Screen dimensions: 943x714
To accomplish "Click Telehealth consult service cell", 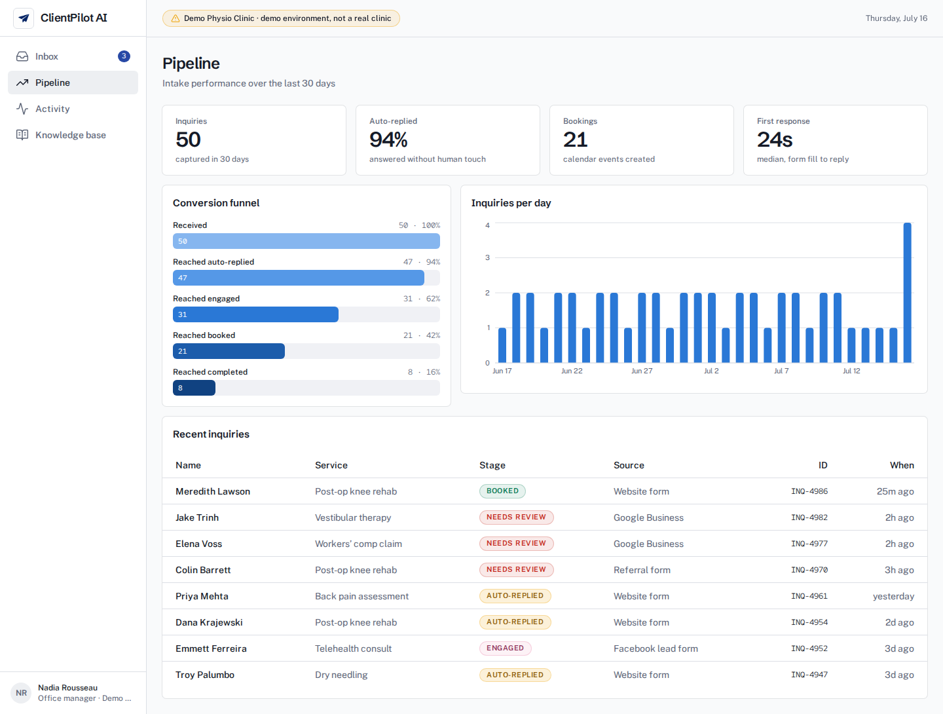I will 353,648.
